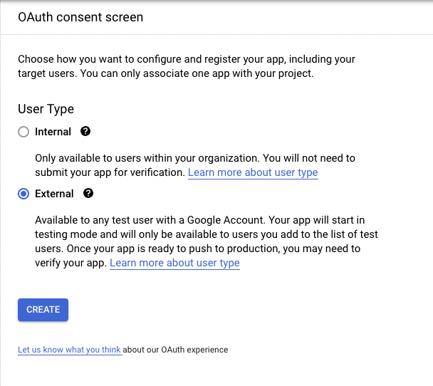Click the bold Internal label text
433x386 pixels.
click(x=53, y=132)
